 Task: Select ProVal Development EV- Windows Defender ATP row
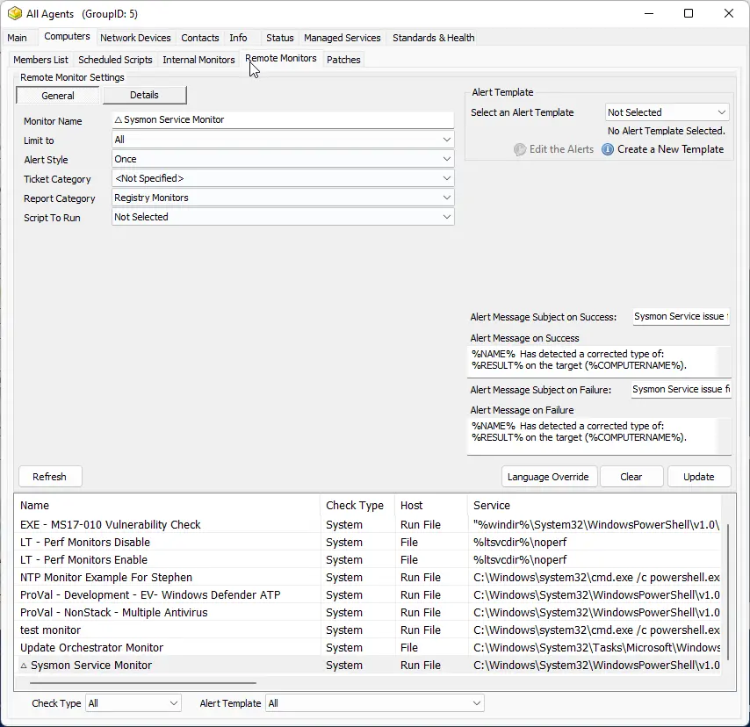point(368,595)
